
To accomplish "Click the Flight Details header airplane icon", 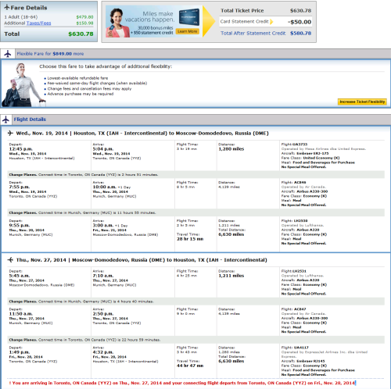I will tap(5, 120).
